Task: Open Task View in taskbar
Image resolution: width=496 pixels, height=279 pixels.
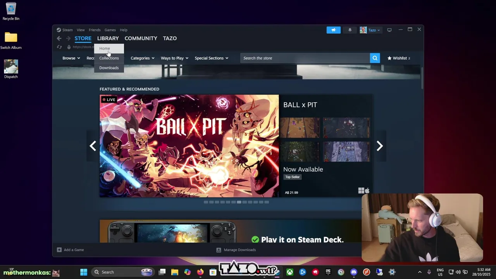Action: point(162,272)
